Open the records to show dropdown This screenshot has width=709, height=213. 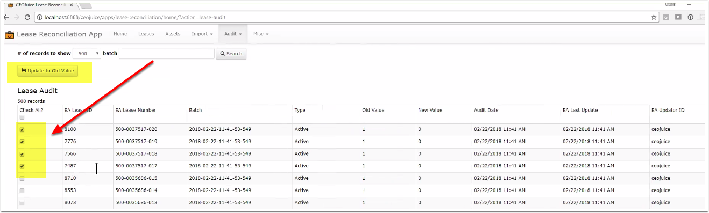point(87,53)
